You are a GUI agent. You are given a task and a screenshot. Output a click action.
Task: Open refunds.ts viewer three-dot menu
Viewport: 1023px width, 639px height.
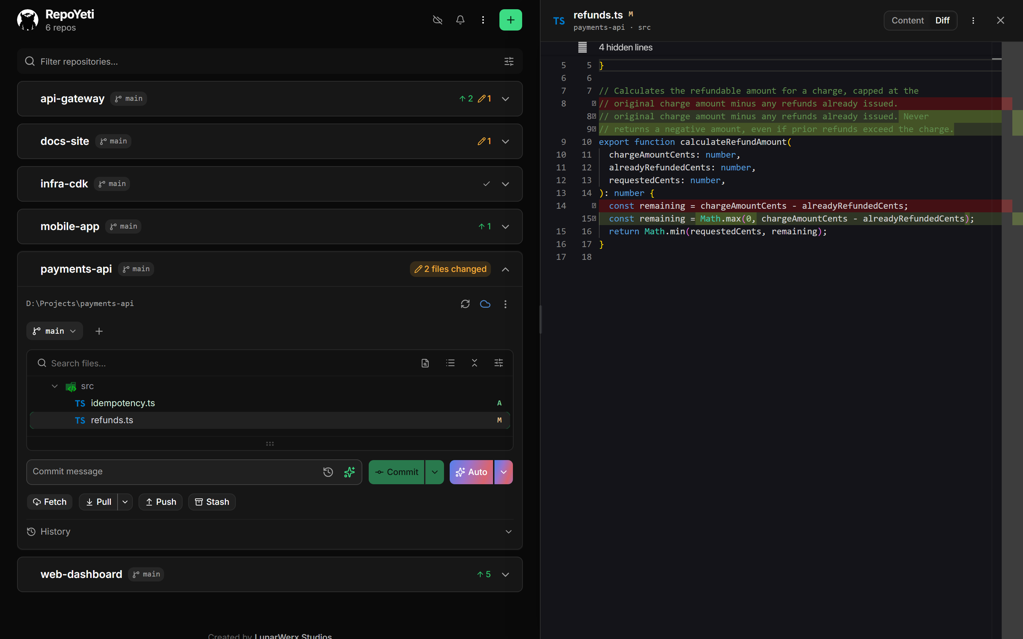click(x=973, y=20)
